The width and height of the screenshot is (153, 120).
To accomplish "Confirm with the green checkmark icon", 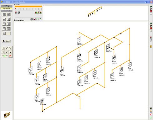I will pyautogui.click(x=151, y=117).
